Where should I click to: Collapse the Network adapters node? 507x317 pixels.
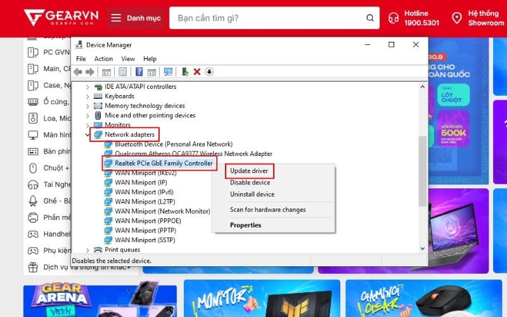(x=87, y=134)
